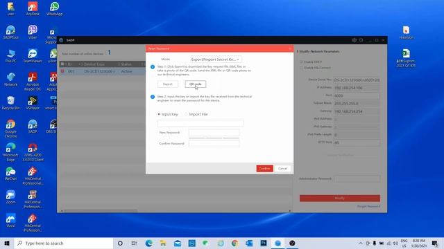The image size is (444, 249).
Task: Click the red Modify button
Action: tap(340, 199)
